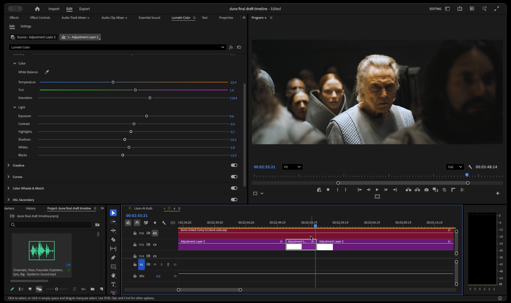Show the hidden V16 track output

point(155,233)
